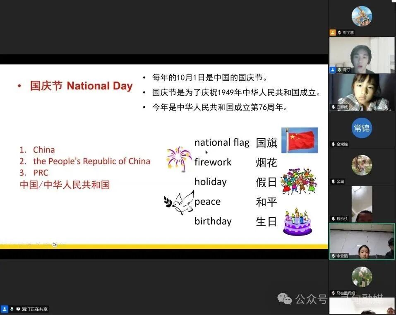Screen dimensions: 396x315
Task: Select 海汀's video tile
Action: click(362, 55)
